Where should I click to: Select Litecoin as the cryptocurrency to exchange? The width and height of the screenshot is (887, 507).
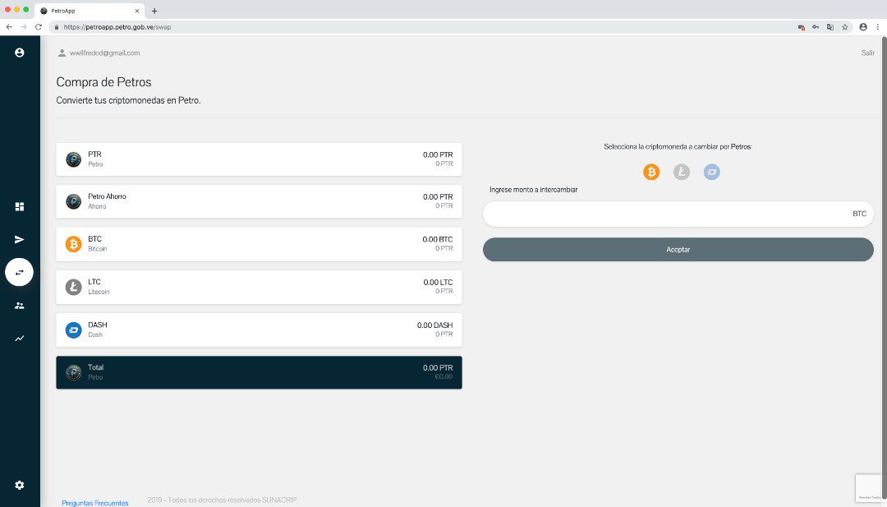[682, 172]
